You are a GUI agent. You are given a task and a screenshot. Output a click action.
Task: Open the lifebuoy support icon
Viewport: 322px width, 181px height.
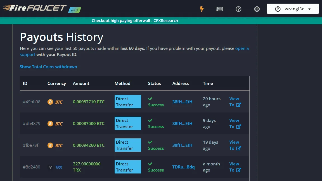[x=257, y=9]
